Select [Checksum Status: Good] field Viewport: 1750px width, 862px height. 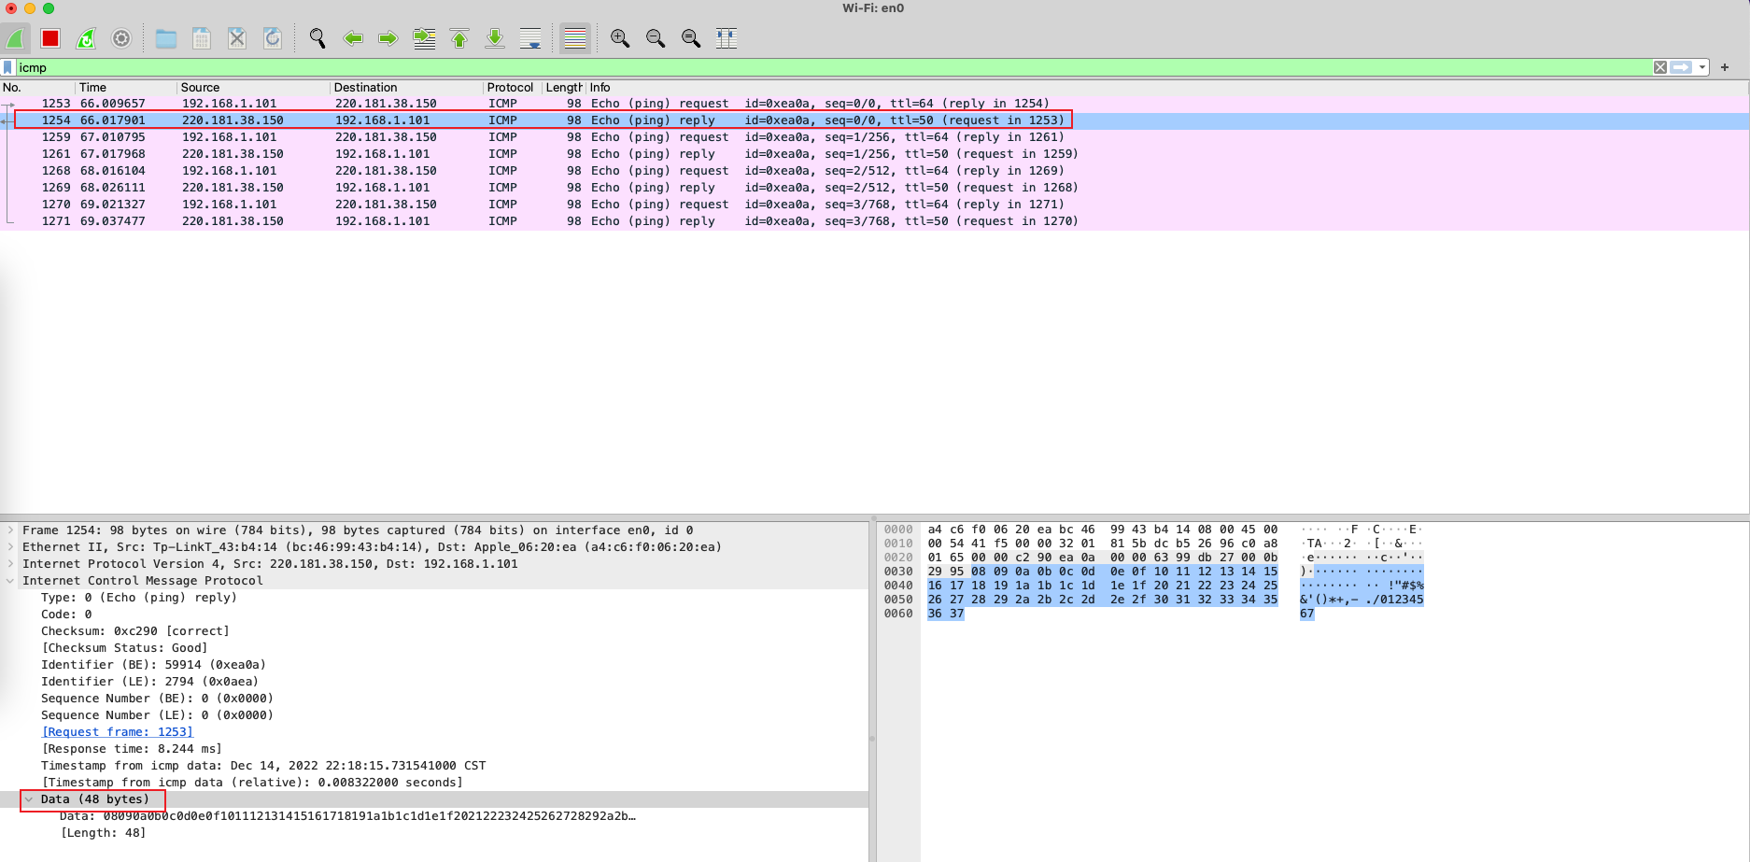(x=124, y=648)
